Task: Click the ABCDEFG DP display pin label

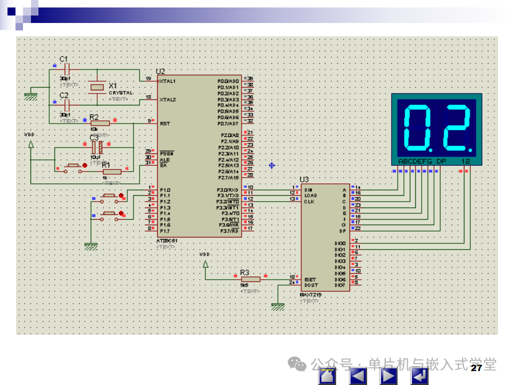Action: pyautogui.click(x=422, y=161)
